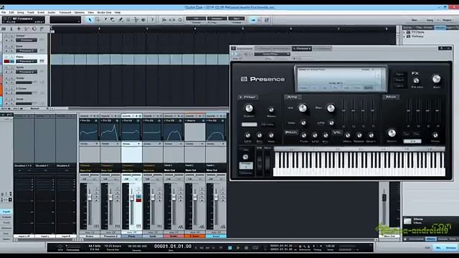Open the Snap mode dropdown in toolbar
The height and width of the screenshot is (258, 459).
[237, 19]
